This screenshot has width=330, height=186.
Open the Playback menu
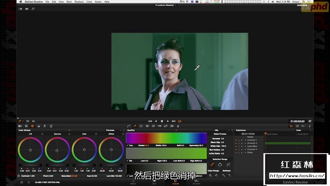tap(79, 2)
